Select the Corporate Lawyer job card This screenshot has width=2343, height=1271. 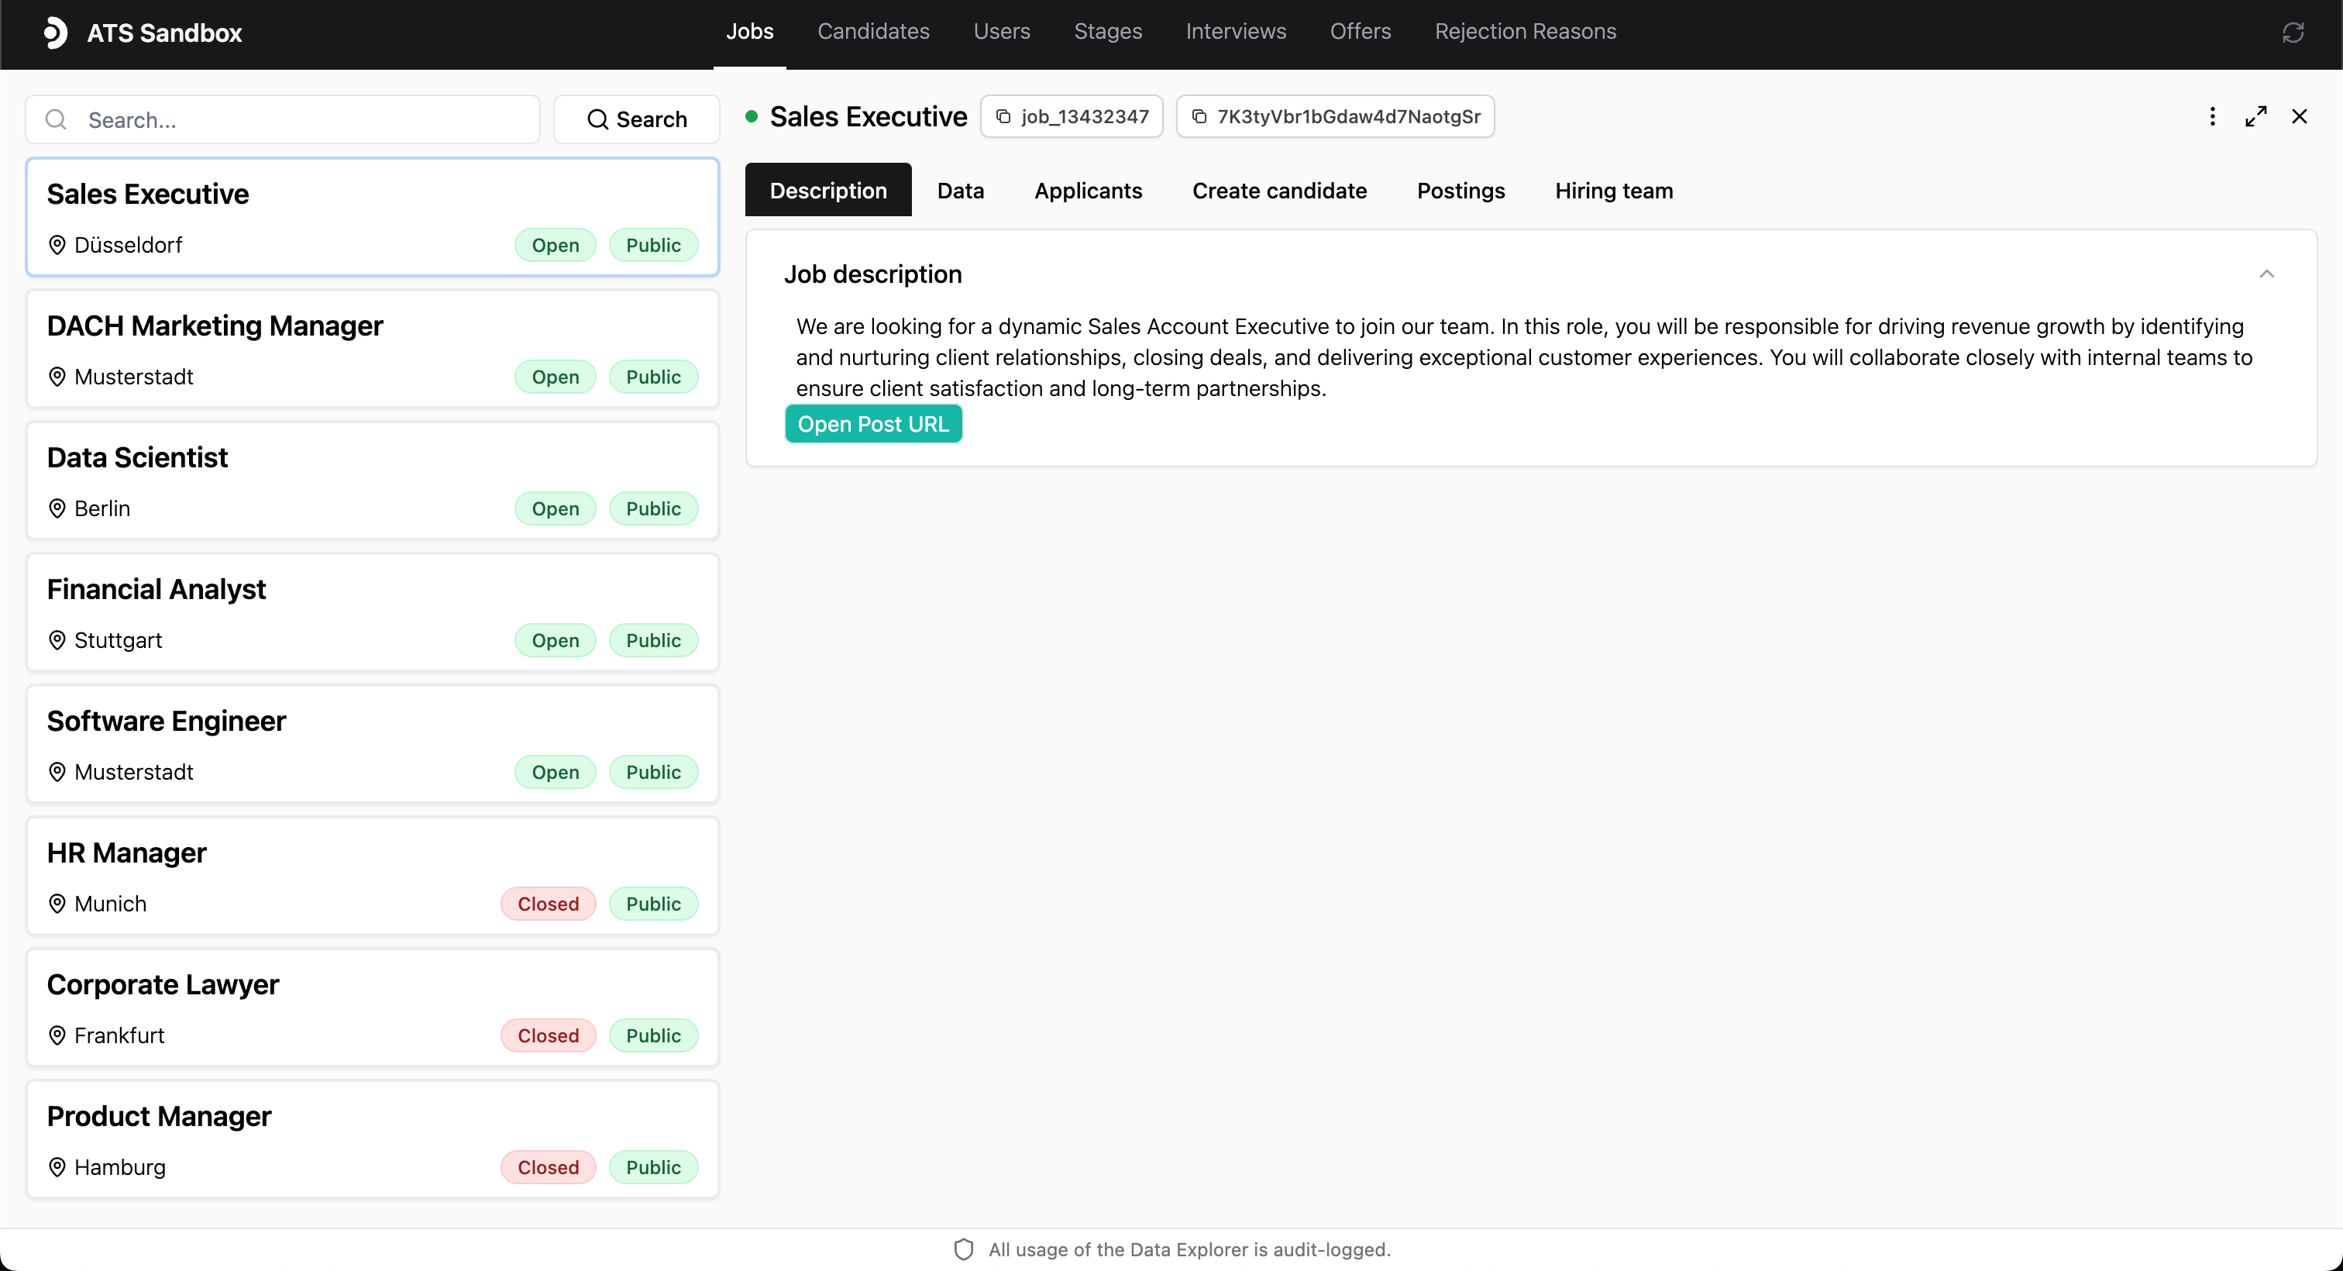click(x=373, y=1009)
